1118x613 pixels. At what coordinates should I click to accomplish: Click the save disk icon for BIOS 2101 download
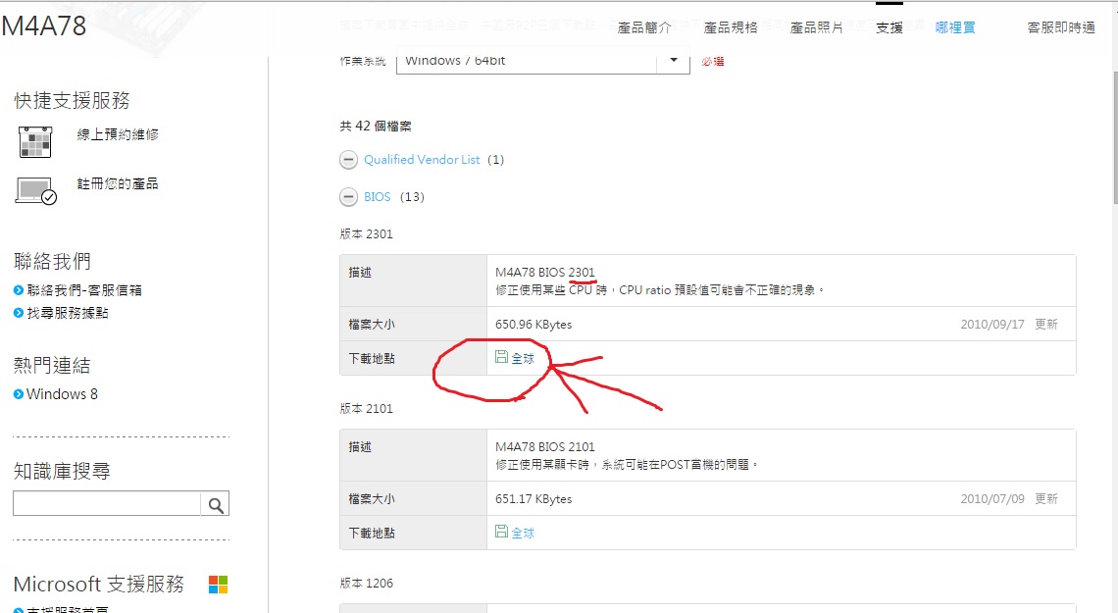[501, 532]
